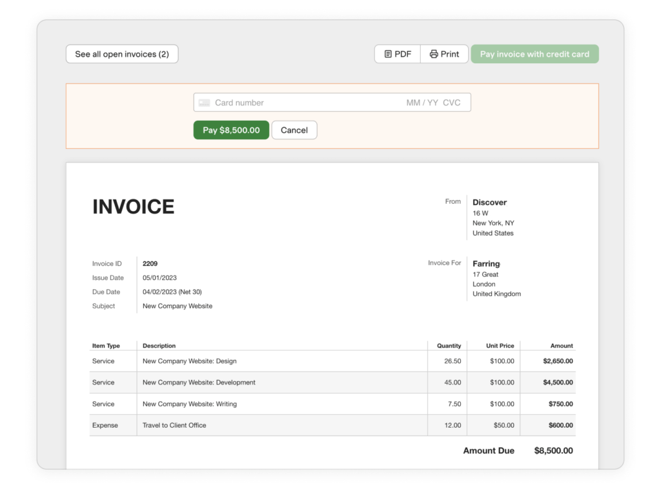This screenshot has width=661, height=489.
Task: Click the 17 Great address line
Action: point(485,274)
